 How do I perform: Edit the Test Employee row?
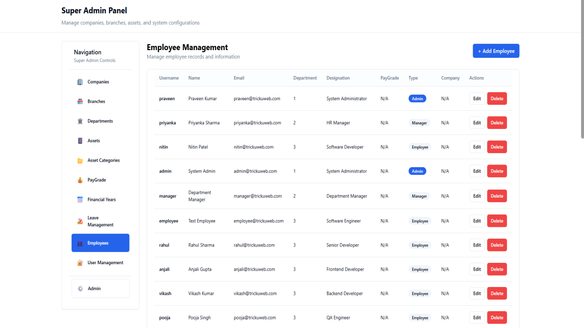coord(477,221)
